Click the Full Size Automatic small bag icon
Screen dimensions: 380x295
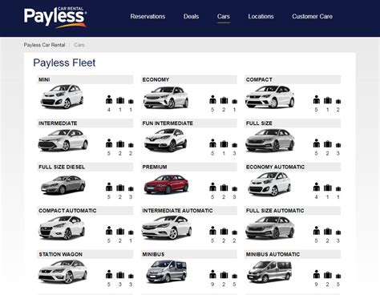(x=338, y=232)
